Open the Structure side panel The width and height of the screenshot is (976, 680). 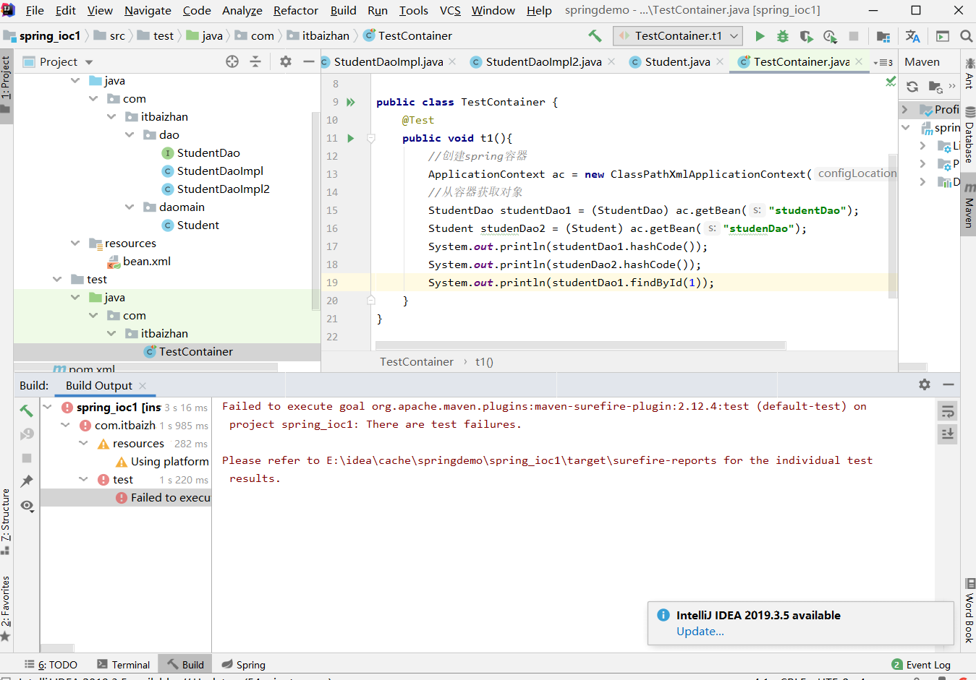(x=6, y=522)
